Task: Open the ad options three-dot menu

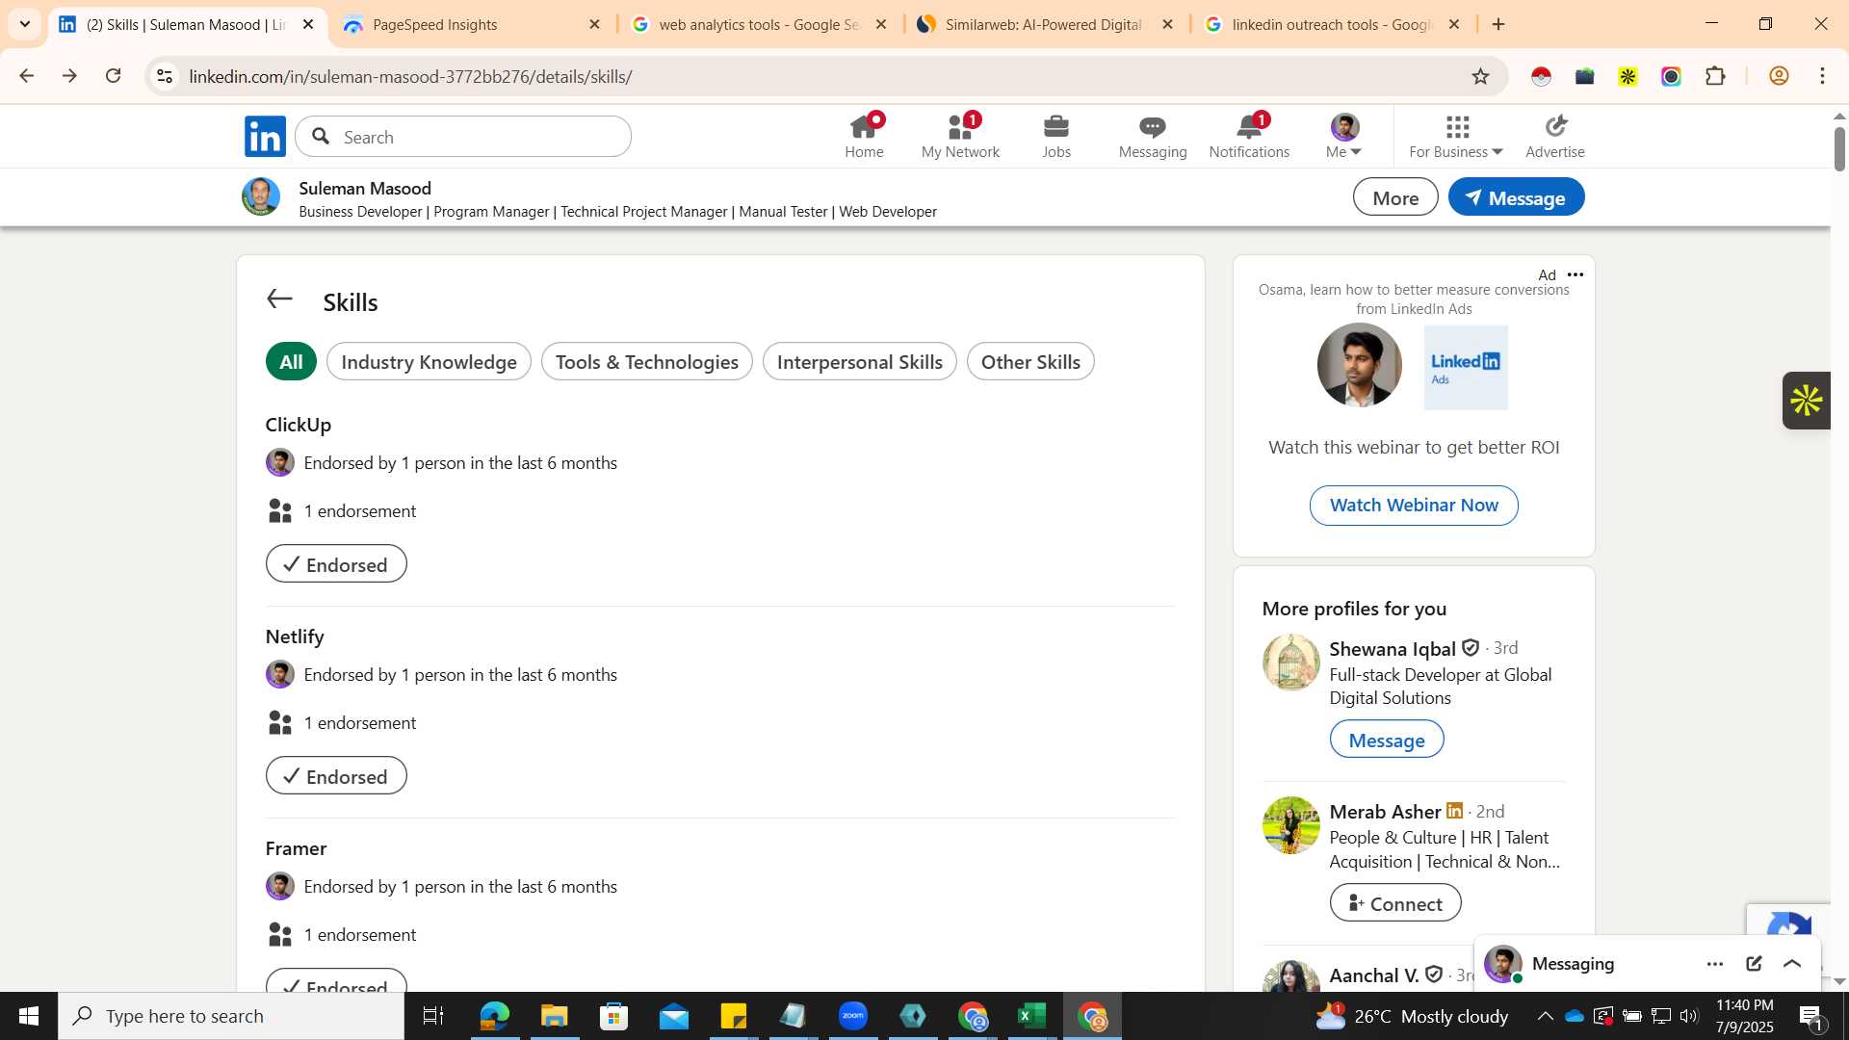Action: (x=1576, y=275)
